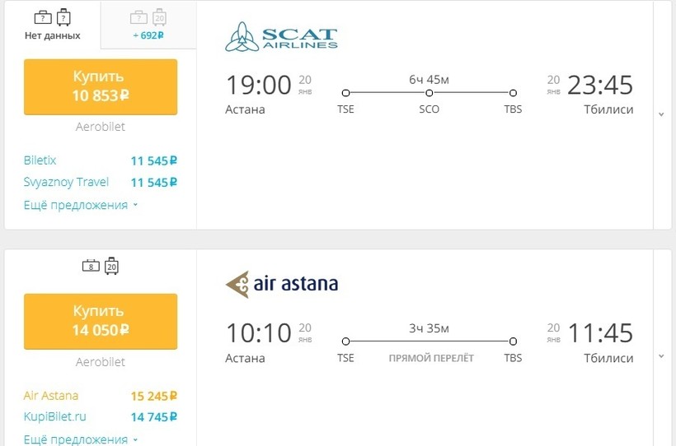676x446 pixels.
Task: Click the carry-on 8 kg bag icon
Action: 91,266
